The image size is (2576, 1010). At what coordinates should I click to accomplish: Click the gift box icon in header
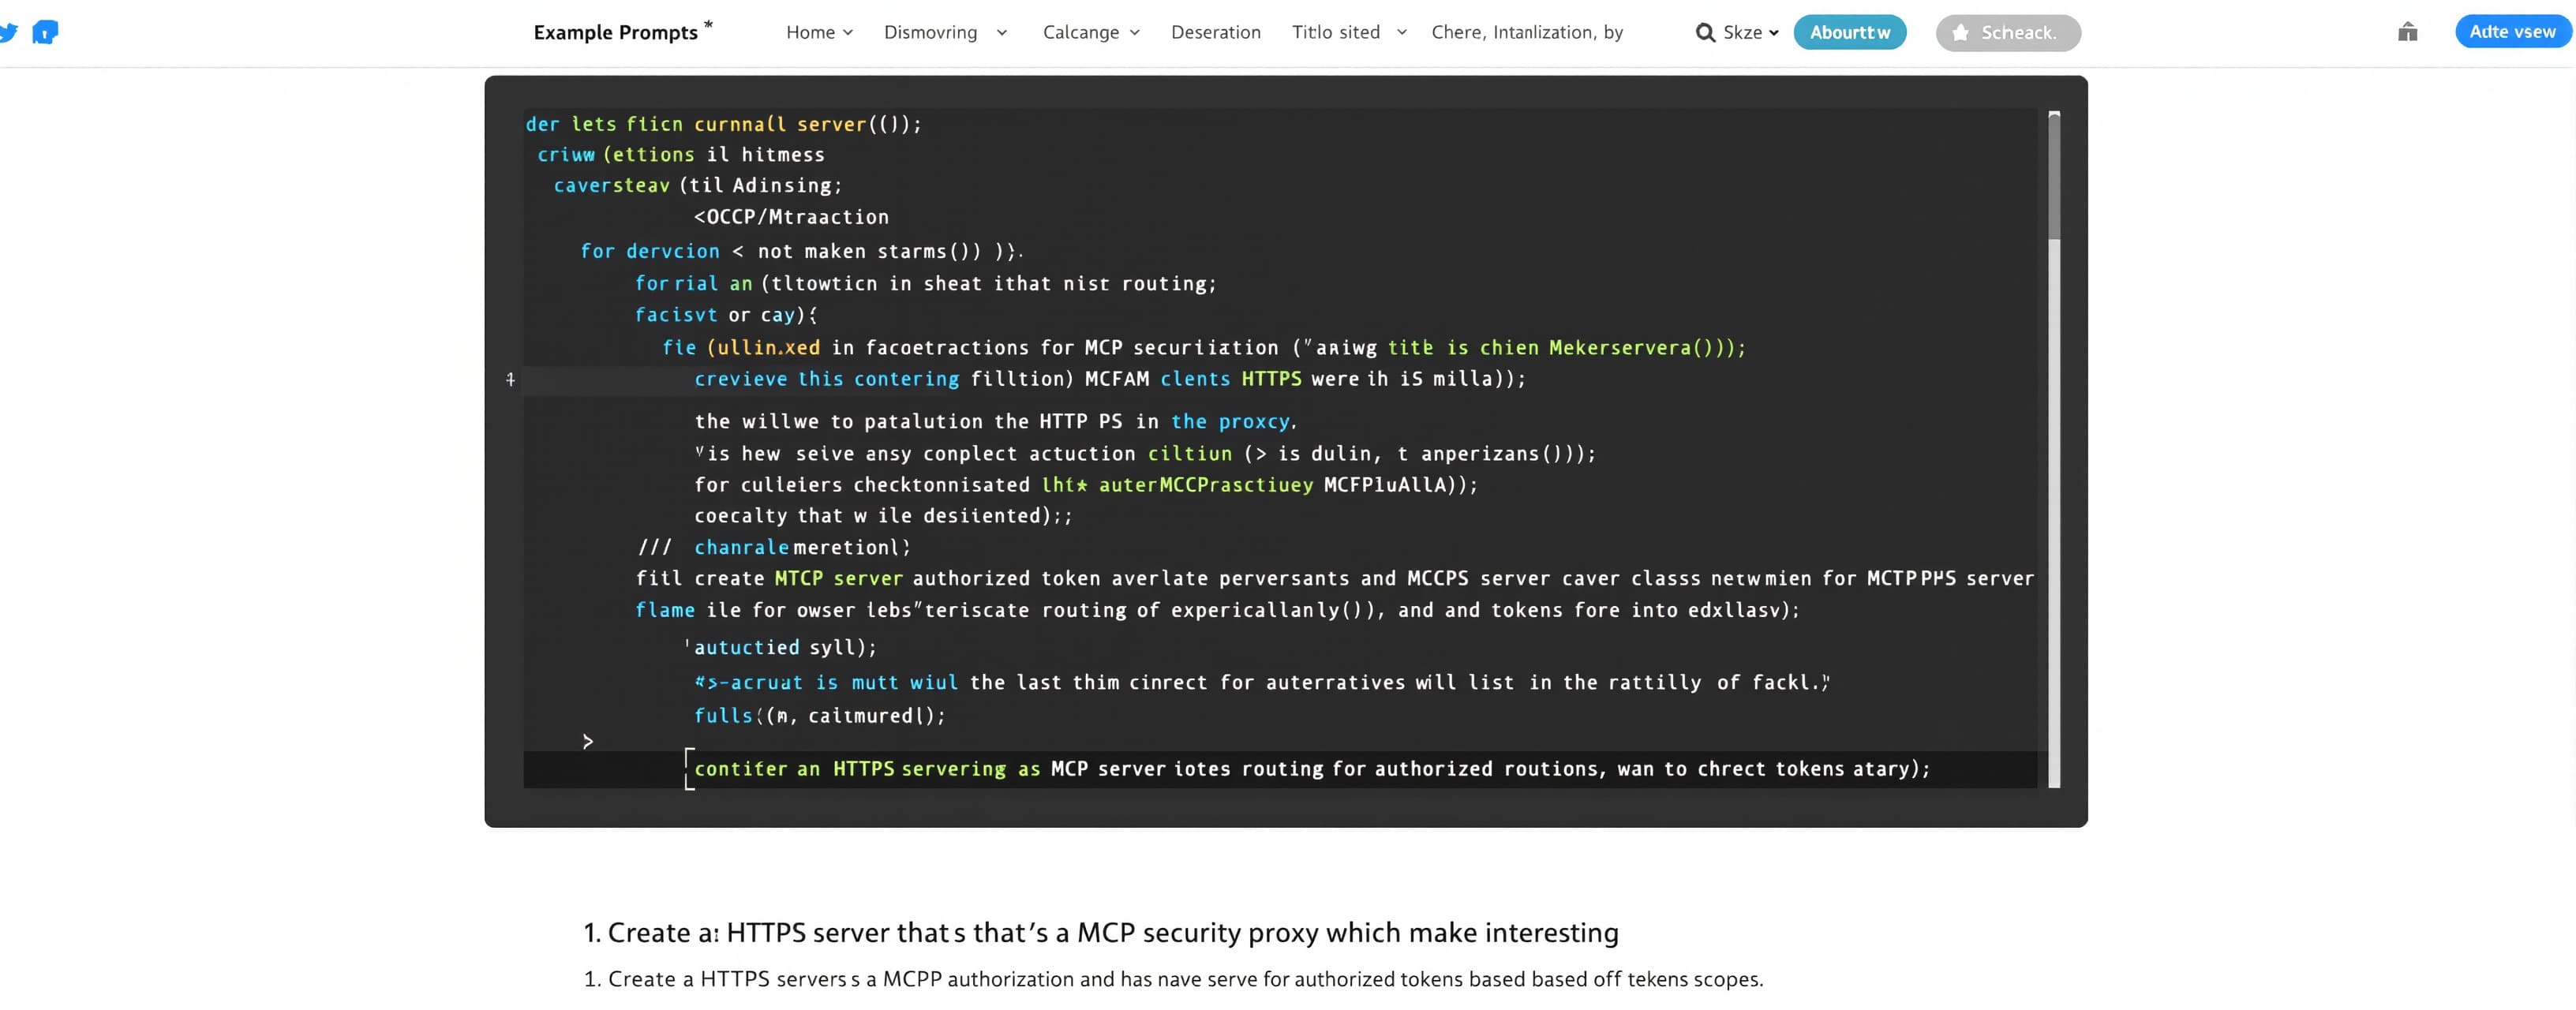click(x=2407, y=32)
